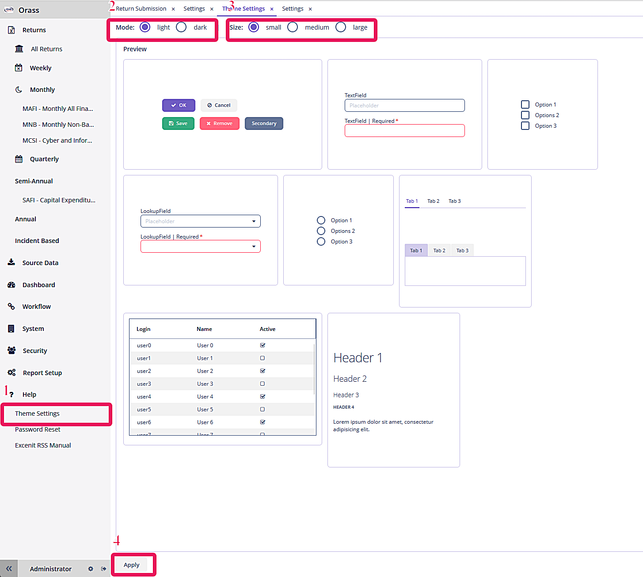Click the Apply button
Screen dimensions: 643x577
pyautogui.click(x=131, y=565)
